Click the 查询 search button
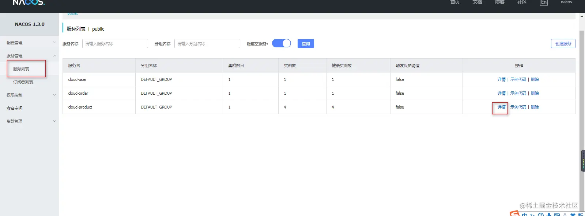This screenshot has width=585, height=216. [x=306, y=44]
